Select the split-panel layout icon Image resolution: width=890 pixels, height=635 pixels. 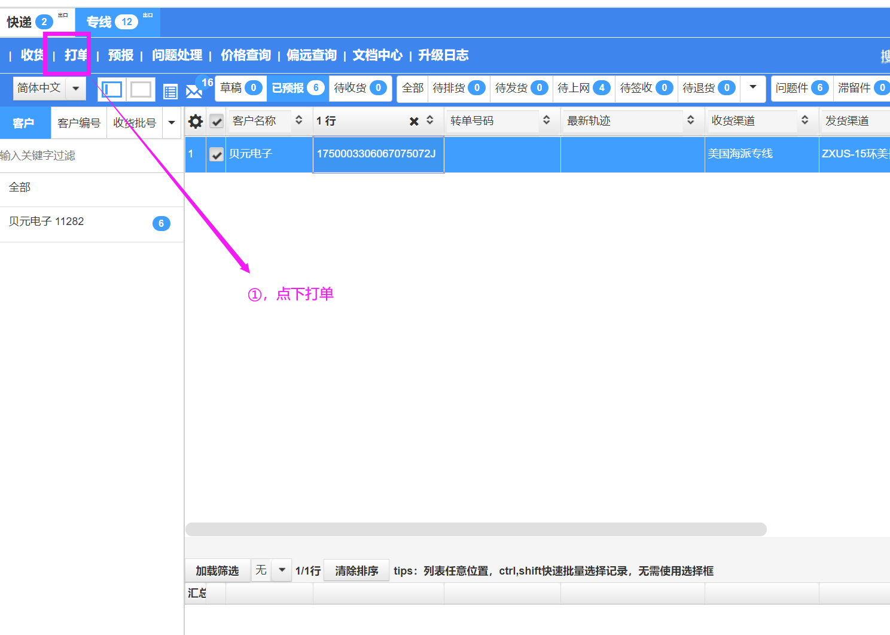[112, 90]
